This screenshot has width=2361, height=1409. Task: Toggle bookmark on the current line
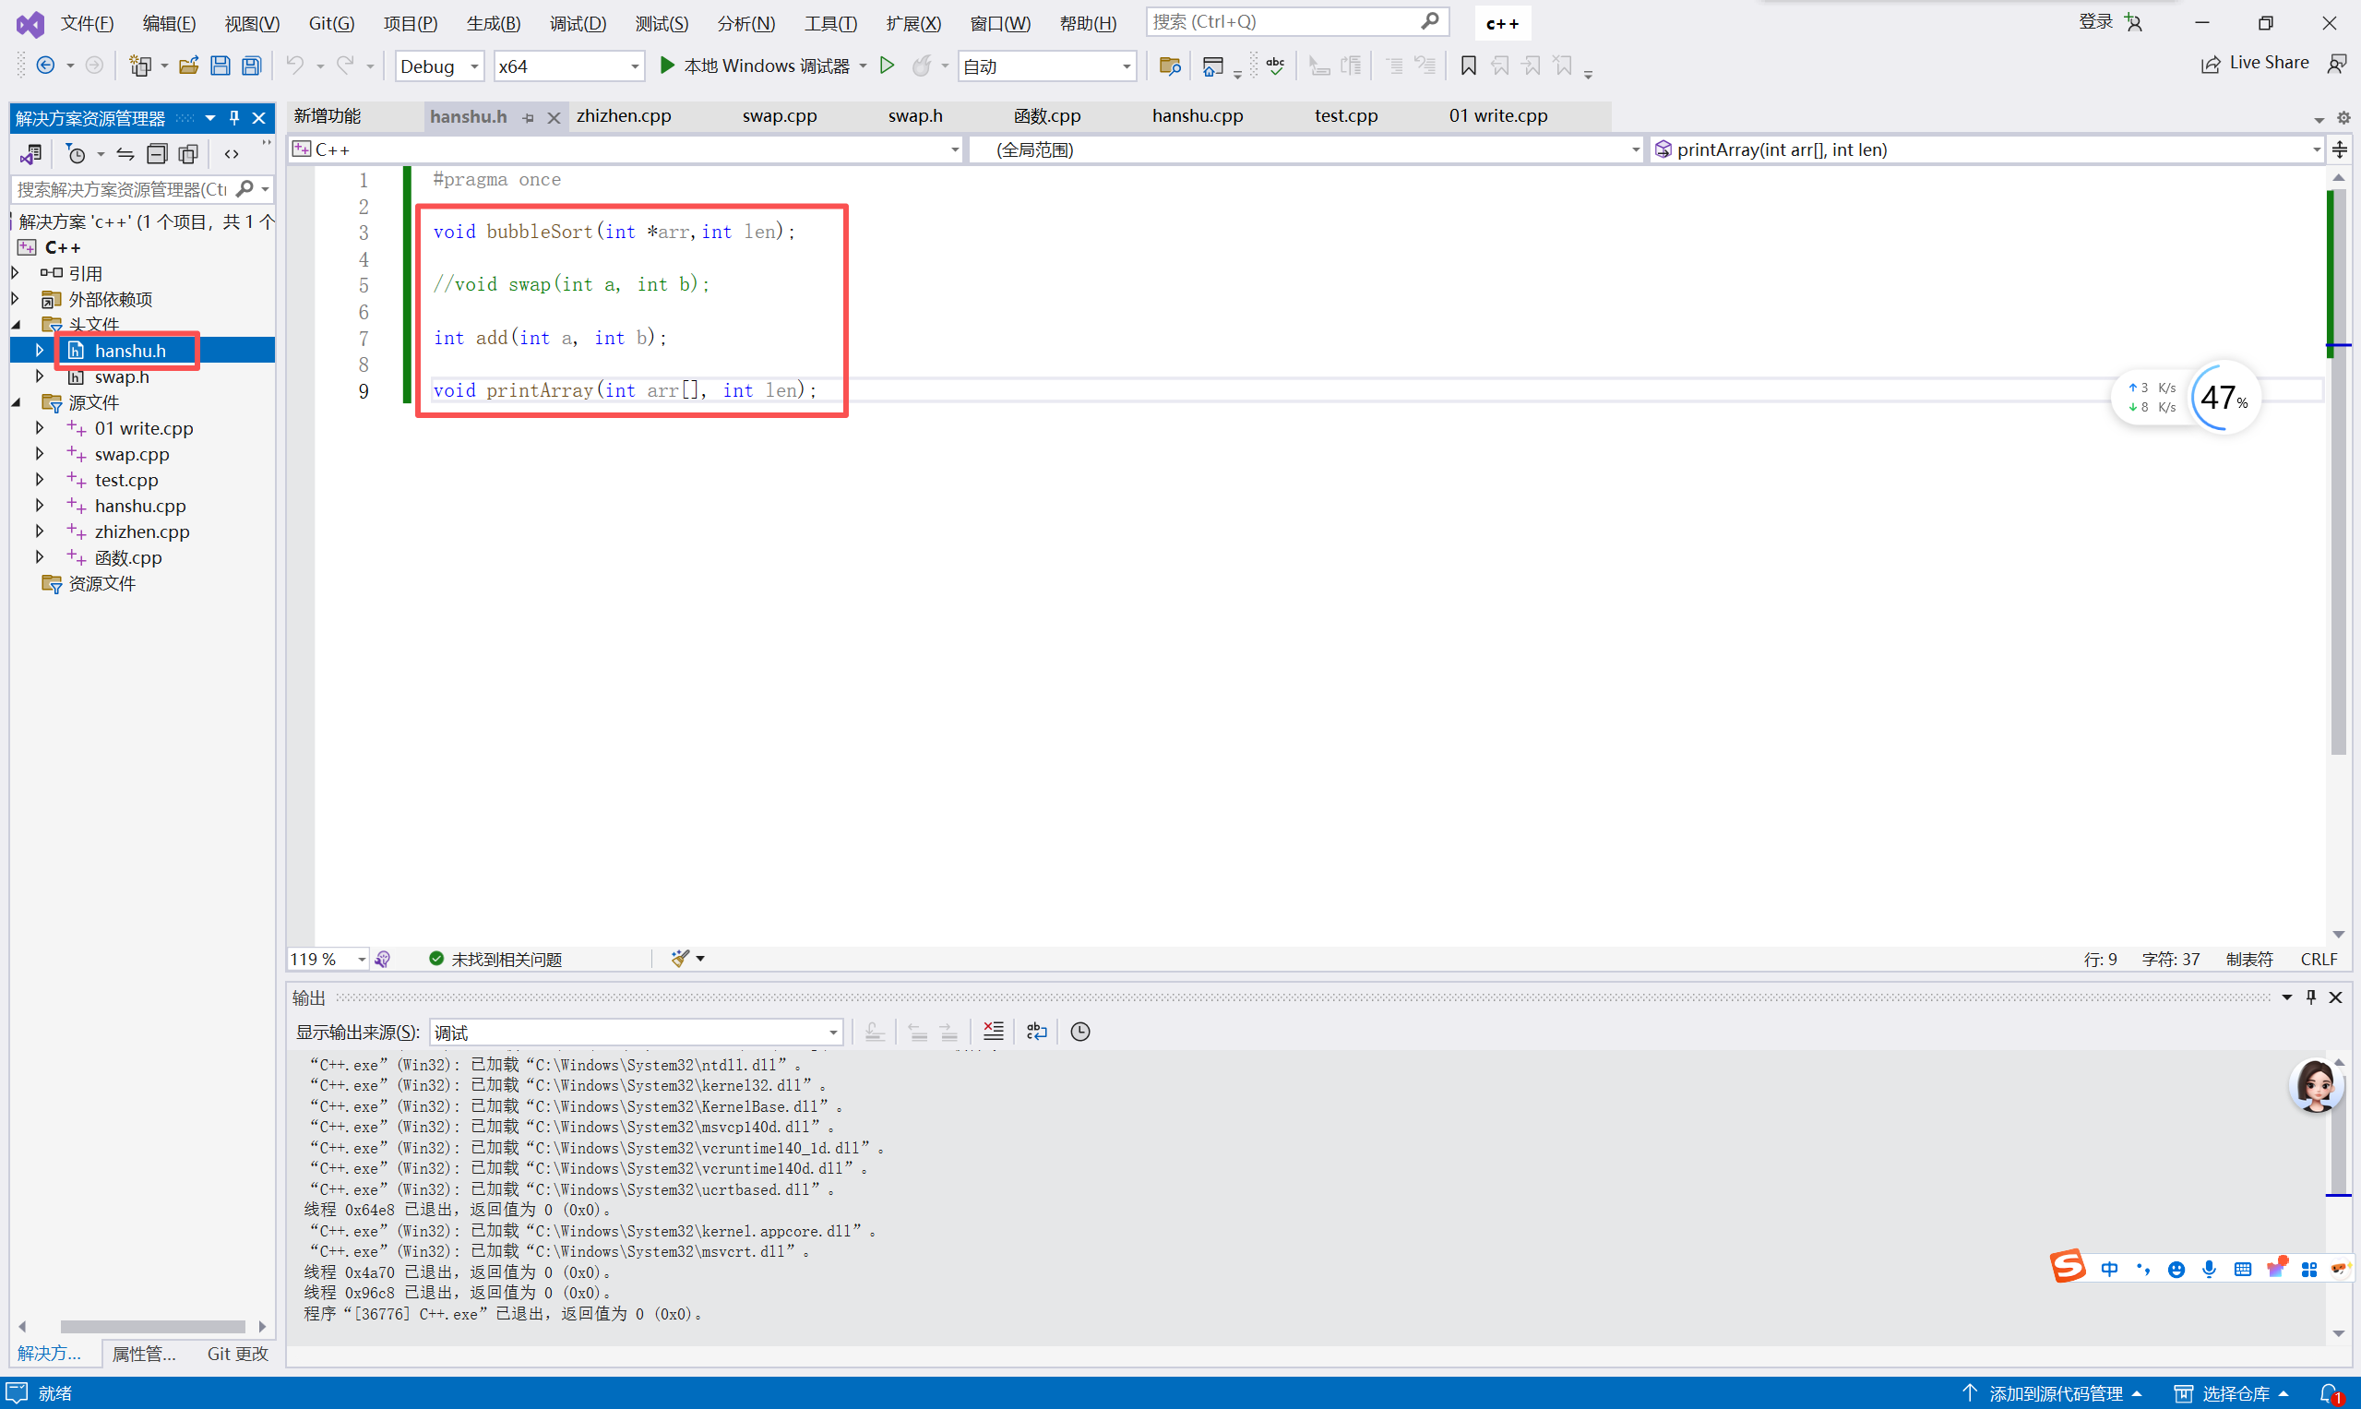coord(1468,66)
